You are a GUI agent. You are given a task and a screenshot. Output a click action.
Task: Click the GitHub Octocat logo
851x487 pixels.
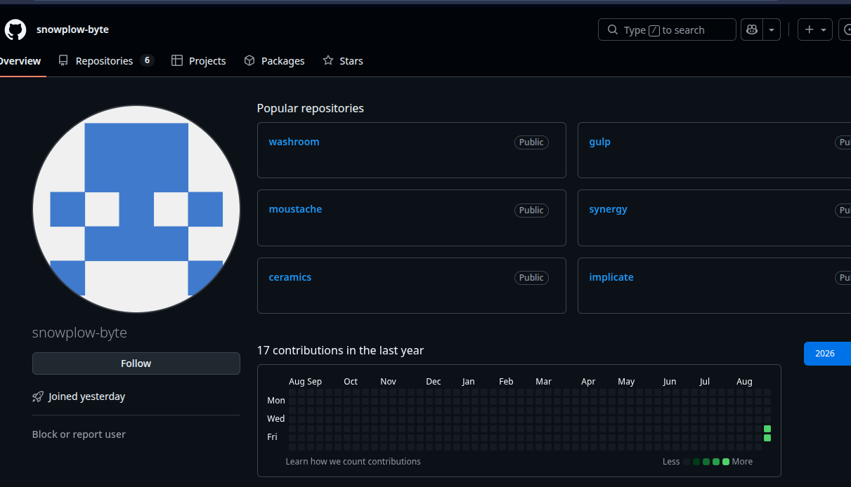[x=15, y=29]
